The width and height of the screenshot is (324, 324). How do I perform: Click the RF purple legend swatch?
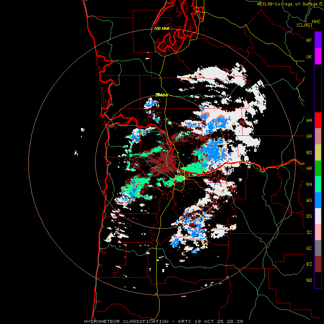coord(318,40)
